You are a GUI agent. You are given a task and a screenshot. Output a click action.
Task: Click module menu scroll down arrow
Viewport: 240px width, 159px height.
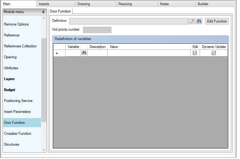pyautogui.click(x=44, y=150)
